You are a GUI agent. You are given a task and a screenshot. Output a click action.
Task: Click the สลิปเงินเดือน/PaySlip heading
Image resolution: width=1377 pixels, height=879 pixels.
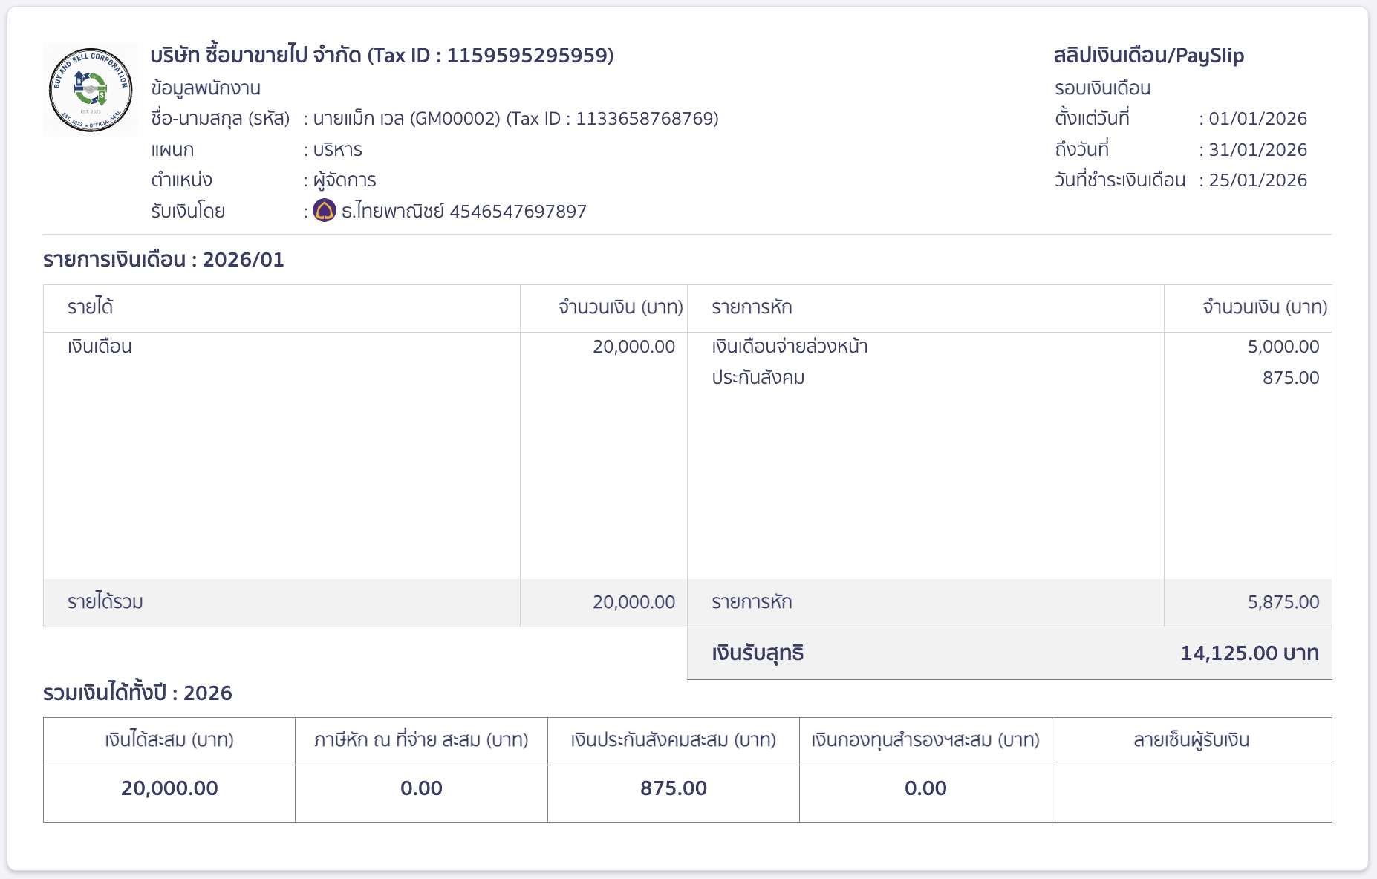(1148, 56)
